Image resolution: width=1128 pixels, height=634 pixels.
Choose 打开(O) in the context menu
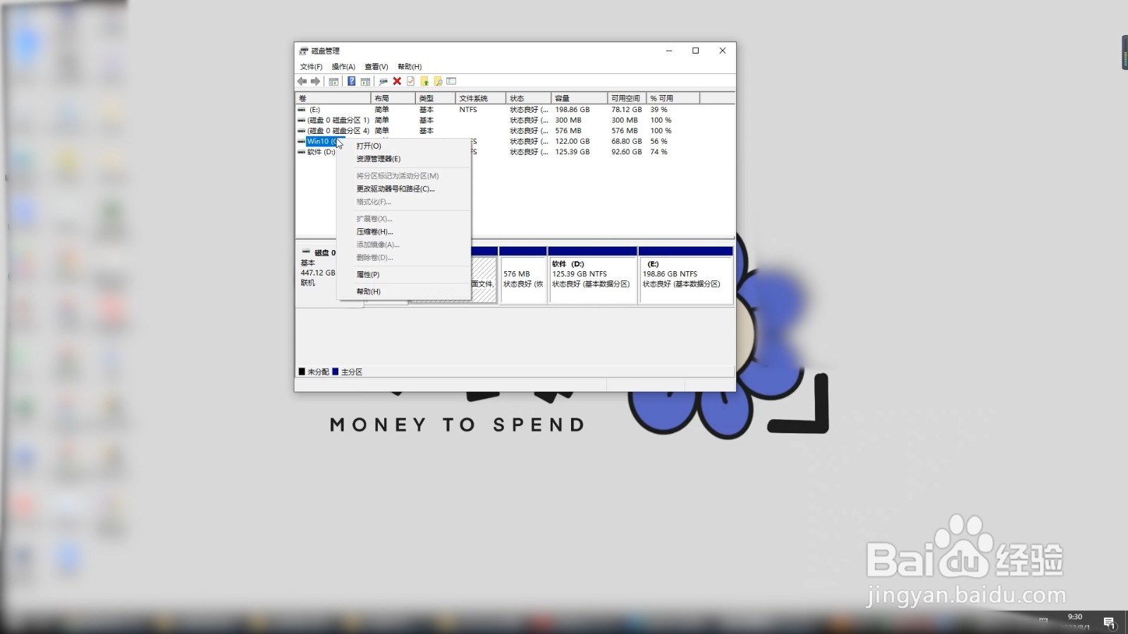403,146
